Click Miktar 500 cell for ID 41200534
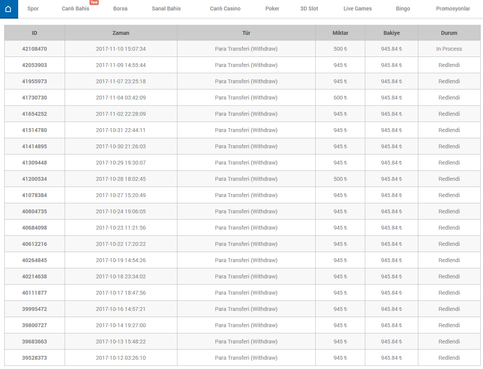The image size is (483, 369). pos(340,179)
